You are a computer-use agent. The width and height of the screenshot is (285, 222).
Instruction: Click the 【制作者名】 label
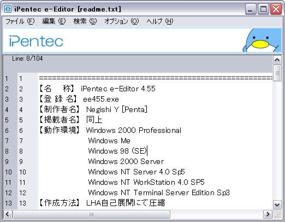coord(60,109)
